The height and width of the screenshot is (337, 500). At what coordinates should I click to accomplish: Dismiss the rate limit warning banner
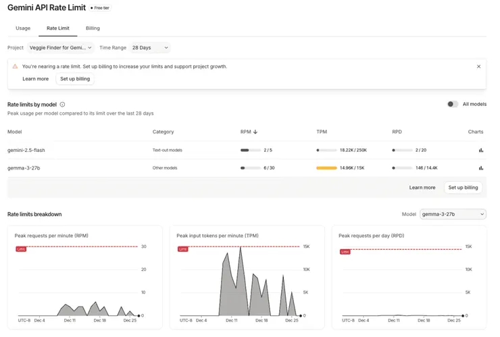pos(478,66)
